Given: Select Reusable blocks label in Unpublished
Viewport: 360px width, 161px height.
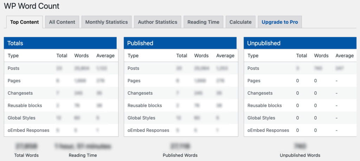Looking at the screenshot, I should pyautogui.click(x=264, y=105).
